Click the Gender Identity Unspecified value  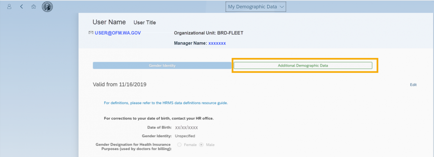click(x=185, y=136)
